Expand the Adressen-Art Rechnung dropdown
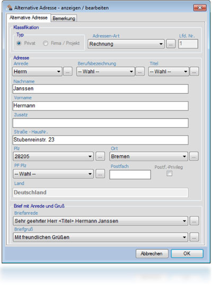This screenshot has height=295, width=212. tap(126, 44)
